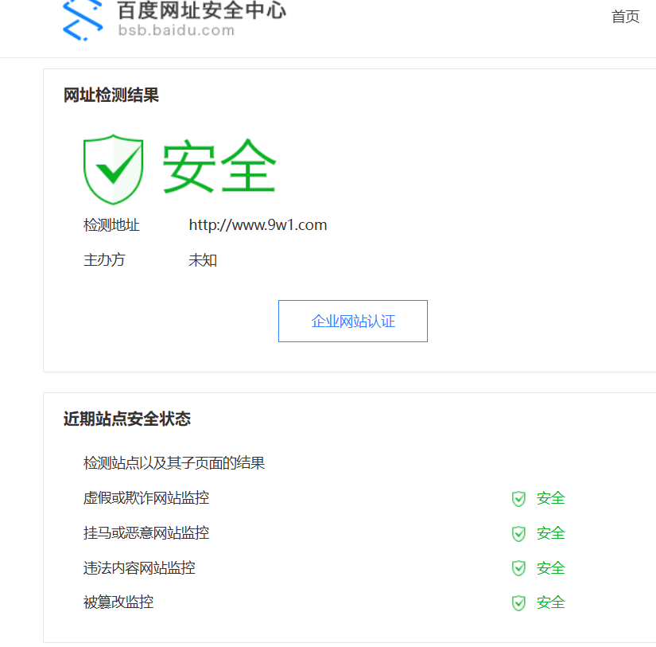Select the 未知 value beside 主办方
Screen dimensions: 656x647
coord(202,259)
